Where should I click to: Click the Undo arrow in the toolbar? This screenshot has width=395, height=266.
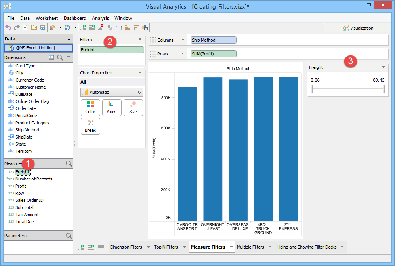(x=8, y=27)
